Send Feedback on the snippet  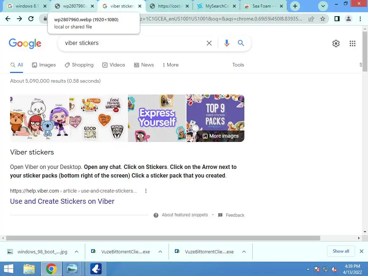coord(231,215)
